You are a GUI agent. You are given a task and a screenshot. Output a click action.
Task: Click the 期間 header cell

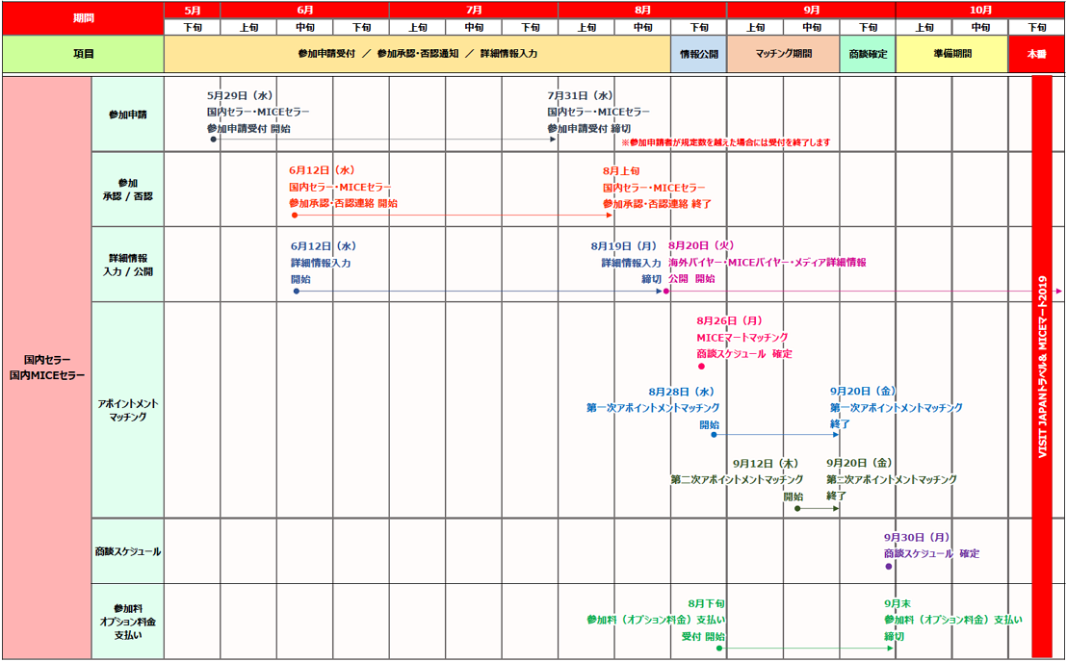tap(83, 18)
